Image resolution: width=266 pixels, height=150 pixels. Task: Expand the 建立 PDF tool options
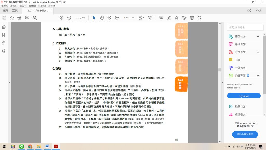(258, 52)
